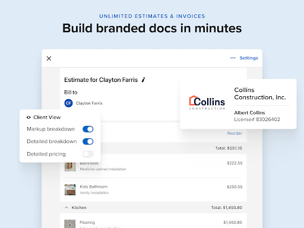Click the Clayton Farris client name

tap(89, 103)
